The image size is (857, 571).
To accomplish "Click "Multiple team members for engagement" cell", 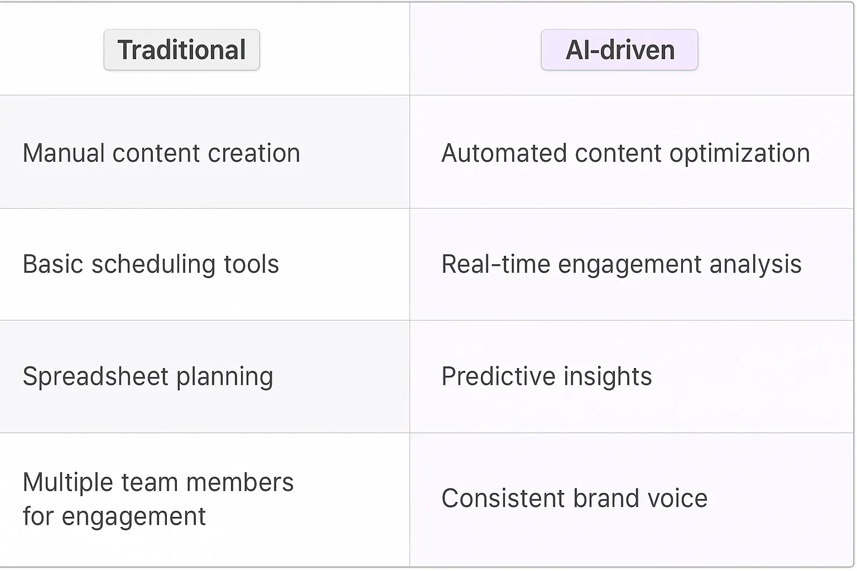I will [x=158, y=499].
